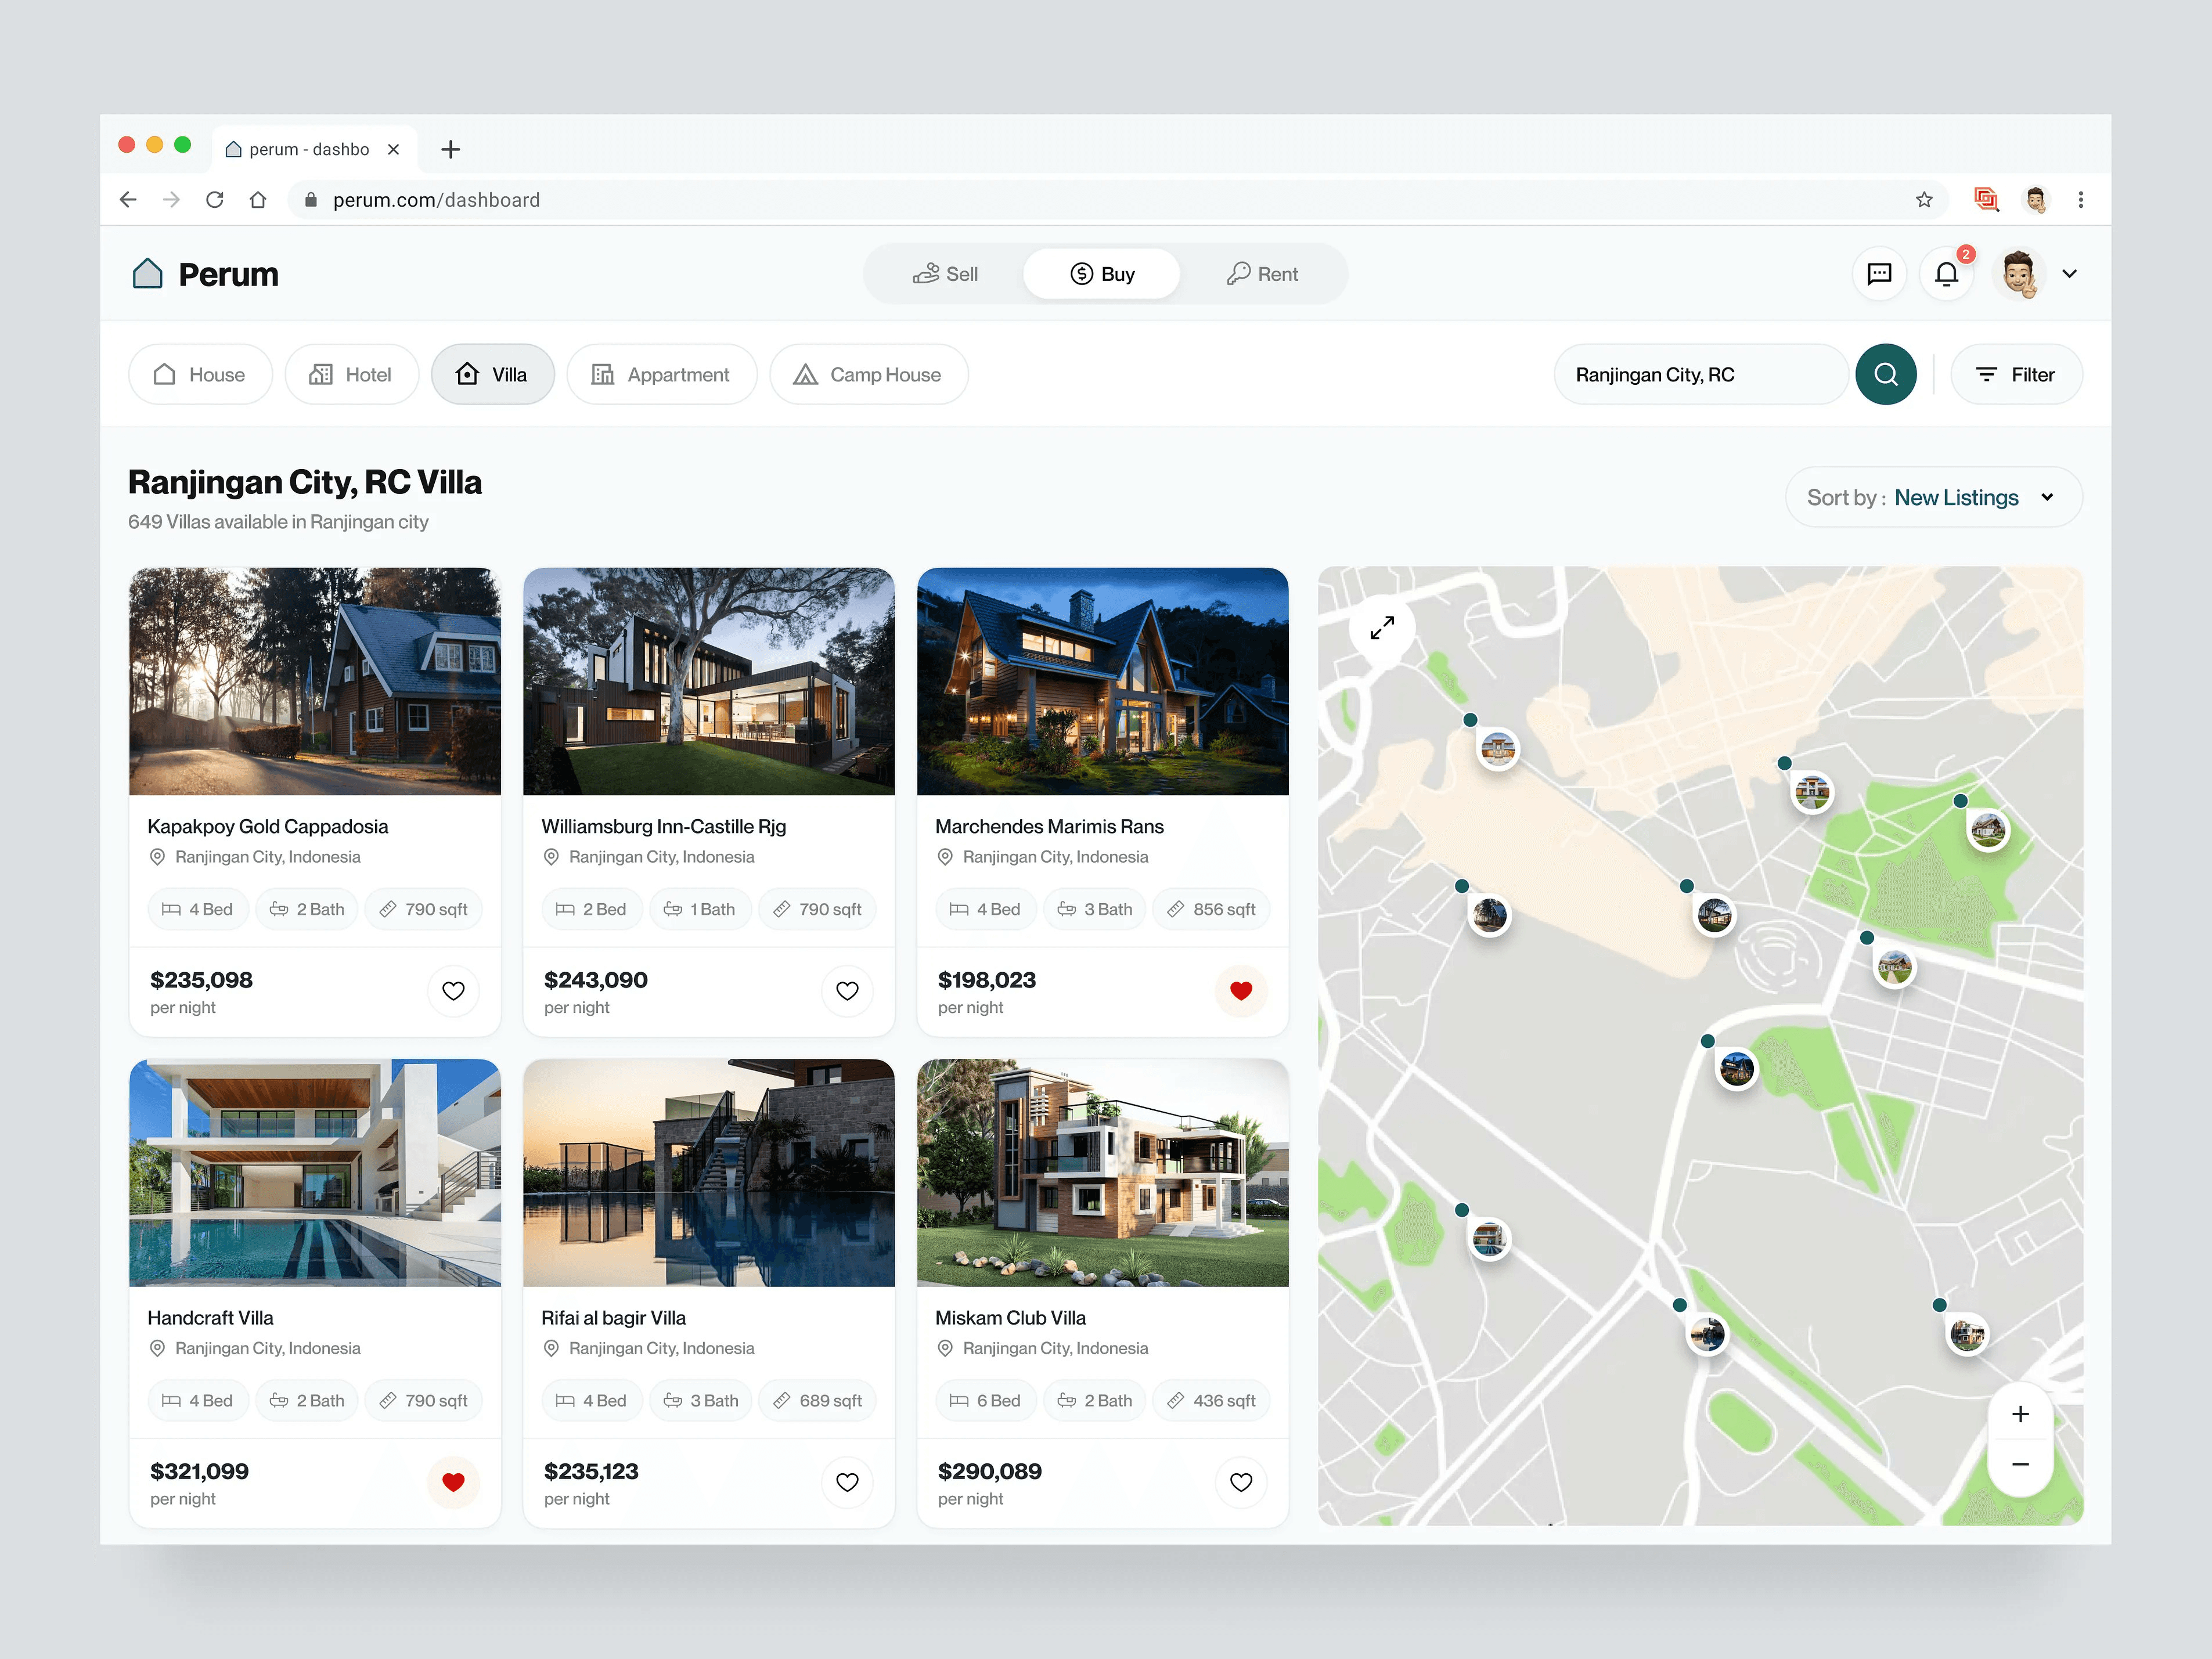Screen dimensions: 2212x1659
Task: Unfavorite Marchendes Marimis Rans listing
Action: point(1240,990)
